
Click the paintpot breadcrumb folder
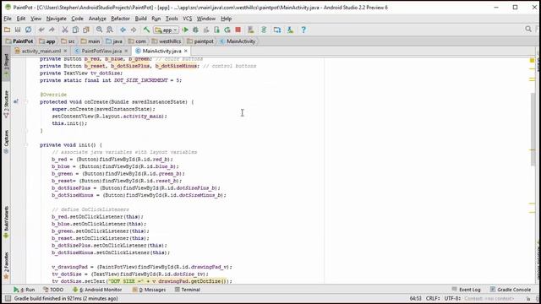200,41
